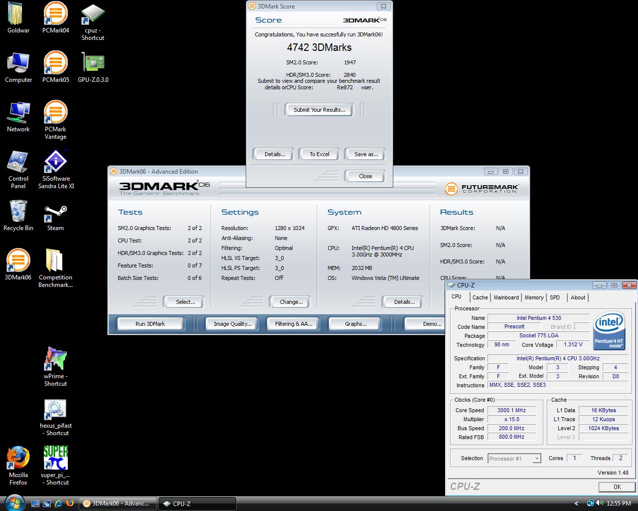
Task: Launch PCMark Vantage shortcut
Action: [55, 120]
